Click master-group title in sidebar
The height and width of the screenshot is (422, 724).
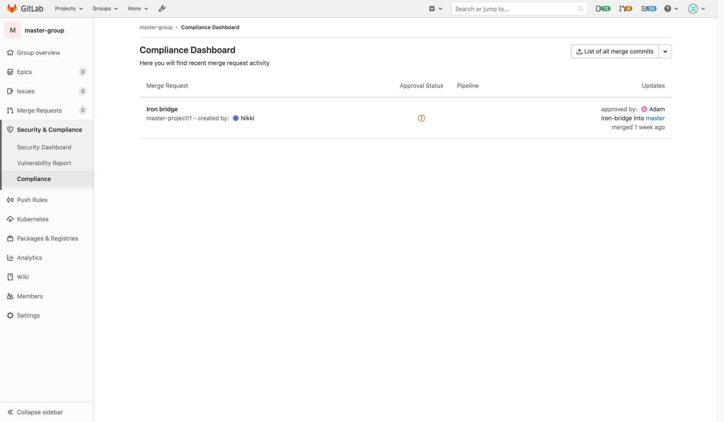pos(44,30)
